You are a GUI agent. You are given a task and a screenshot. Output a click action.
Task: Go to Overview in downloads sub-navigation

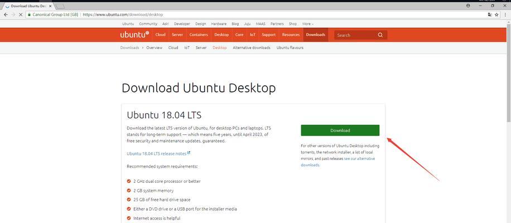point(154,47)
